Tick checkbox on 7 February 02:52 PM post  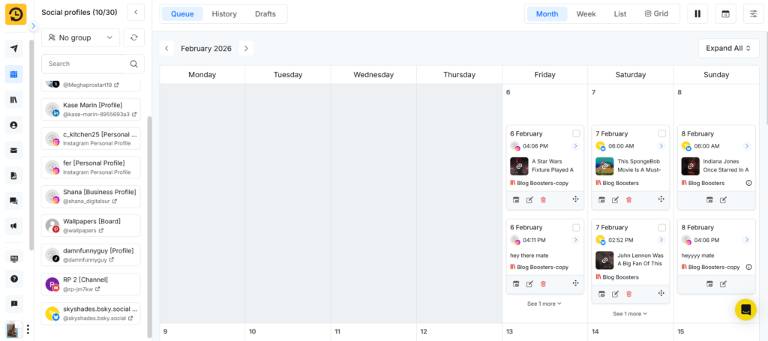(x=662, y=228)
